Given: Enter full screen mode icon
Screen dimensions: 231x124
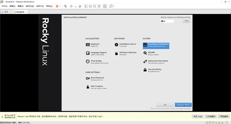Looking at the screenshot, I should tap(95, 6).
